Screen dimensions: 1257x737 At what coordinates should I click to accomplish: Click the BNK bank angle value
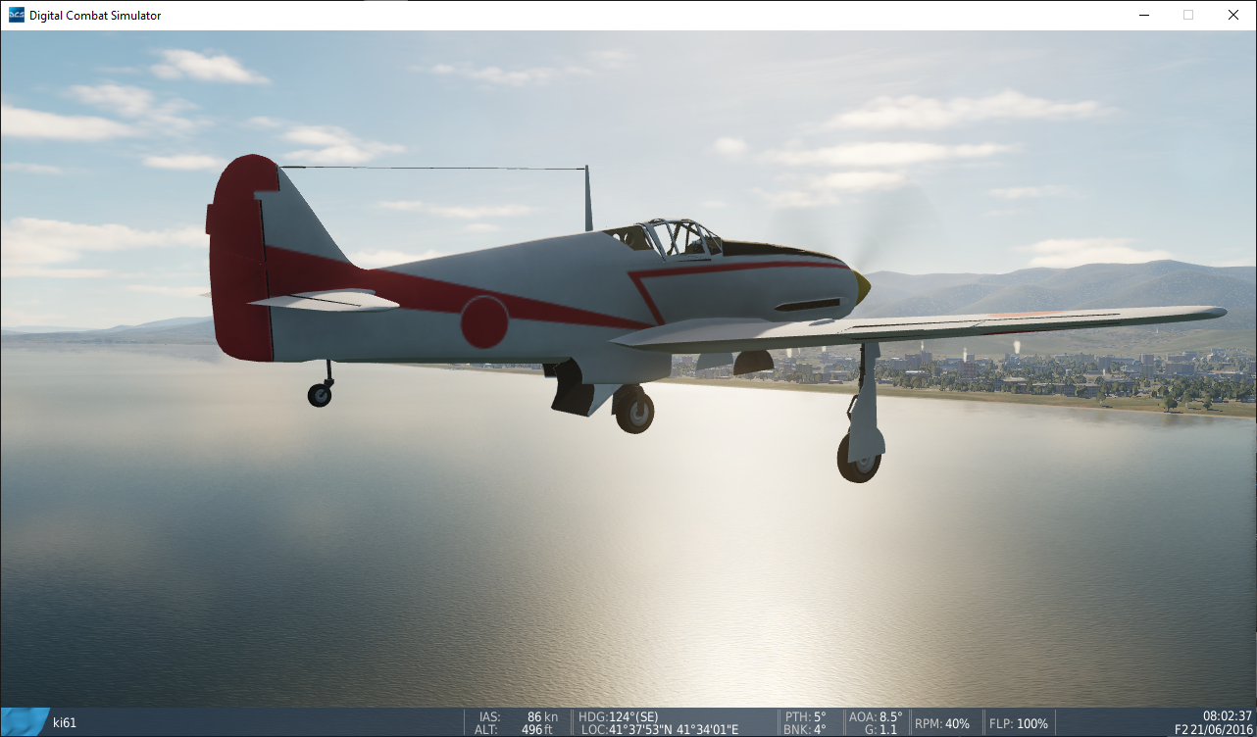805,730
